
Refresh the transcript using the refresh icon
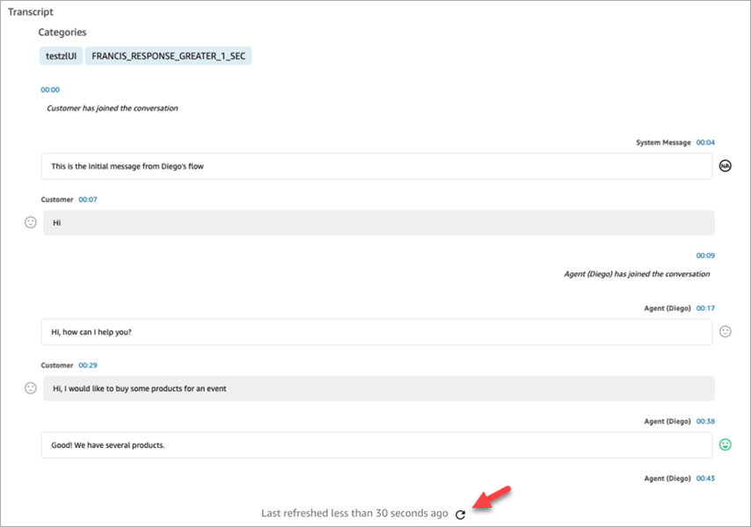click(x=460, y=515)
